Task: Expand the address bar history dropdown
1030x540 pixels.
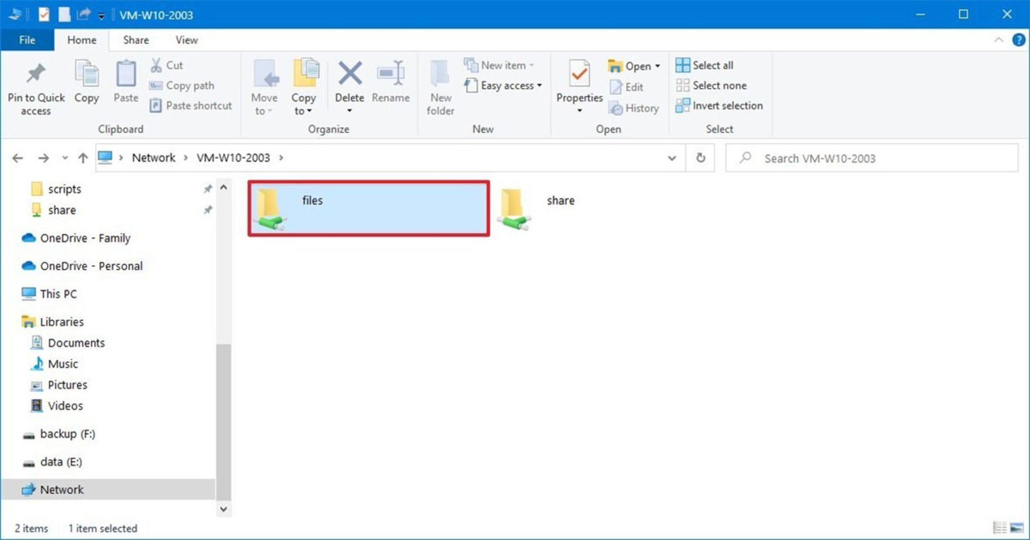Action: pyautogui.click(x=672, y=158)
